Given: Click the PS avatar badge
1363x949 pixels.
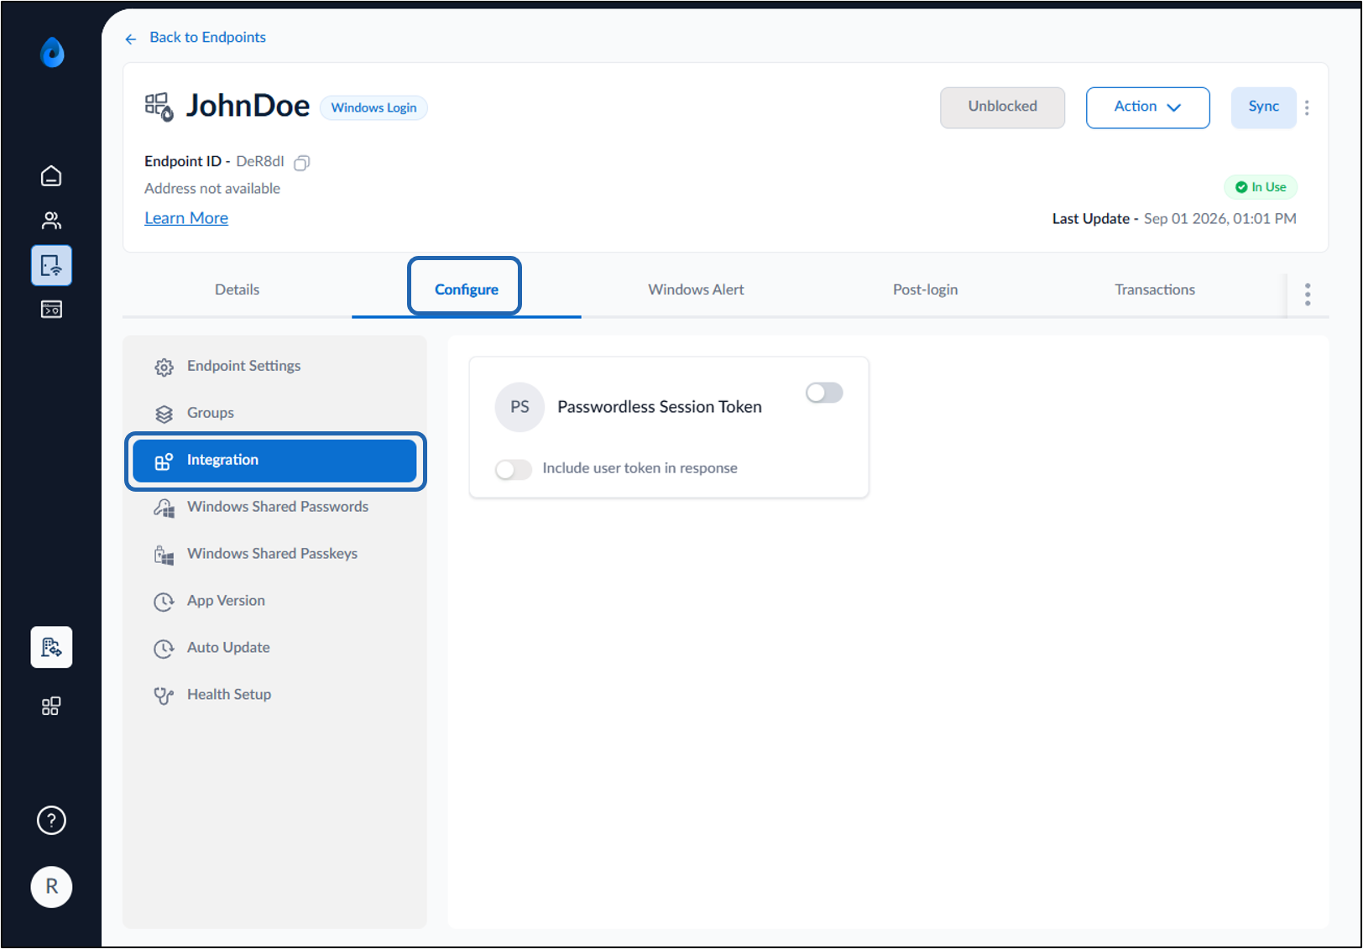Looking at the screenshot, I should click(x=520, y=407).
